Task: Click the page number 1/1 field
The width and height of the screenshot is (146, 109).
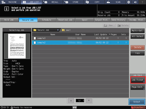Action: tap(80, 101)
